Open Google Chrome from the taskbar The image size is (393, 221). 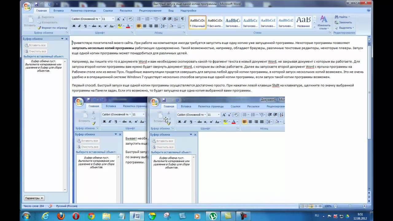(91, 216)
